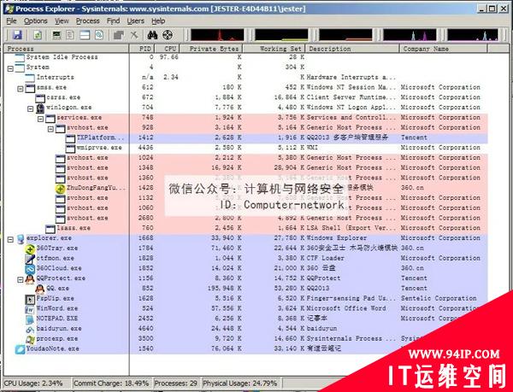The width and height of the screenshot is (513, 392).
Task: Select the Interrupts row
Action: point(245,78)
